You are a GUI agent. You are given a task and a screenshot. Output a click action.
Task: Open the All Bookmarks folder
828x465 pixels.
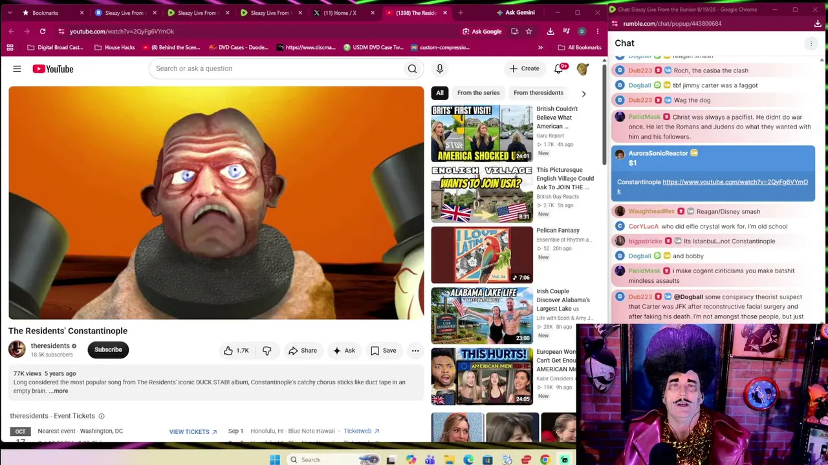pyautogui.click(x=579, y=47)
